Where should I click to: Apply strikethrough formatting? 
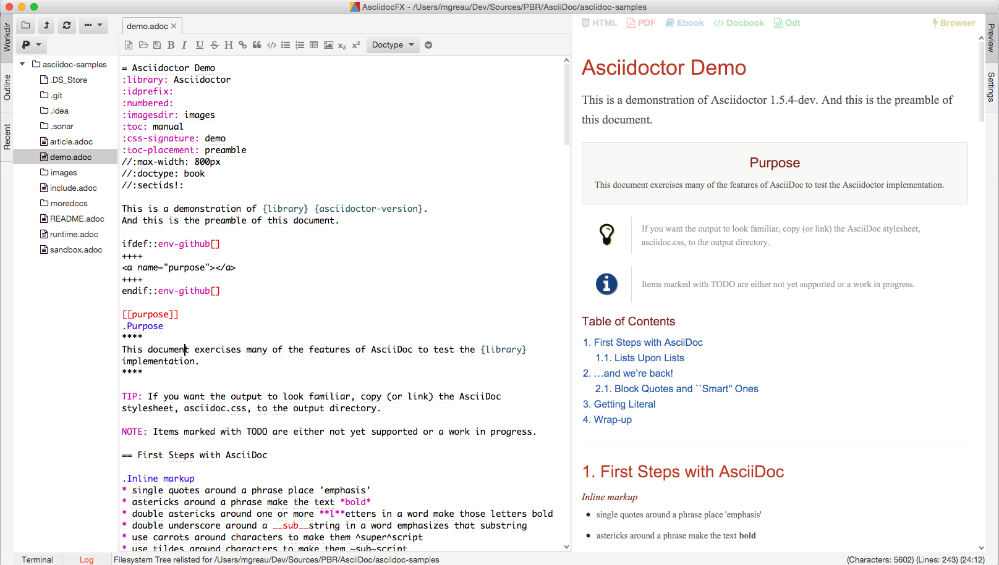coord(215,45)
